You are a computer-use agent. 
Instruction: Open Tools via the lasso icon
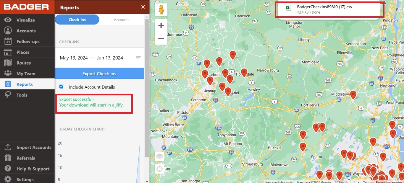(8, 95)
